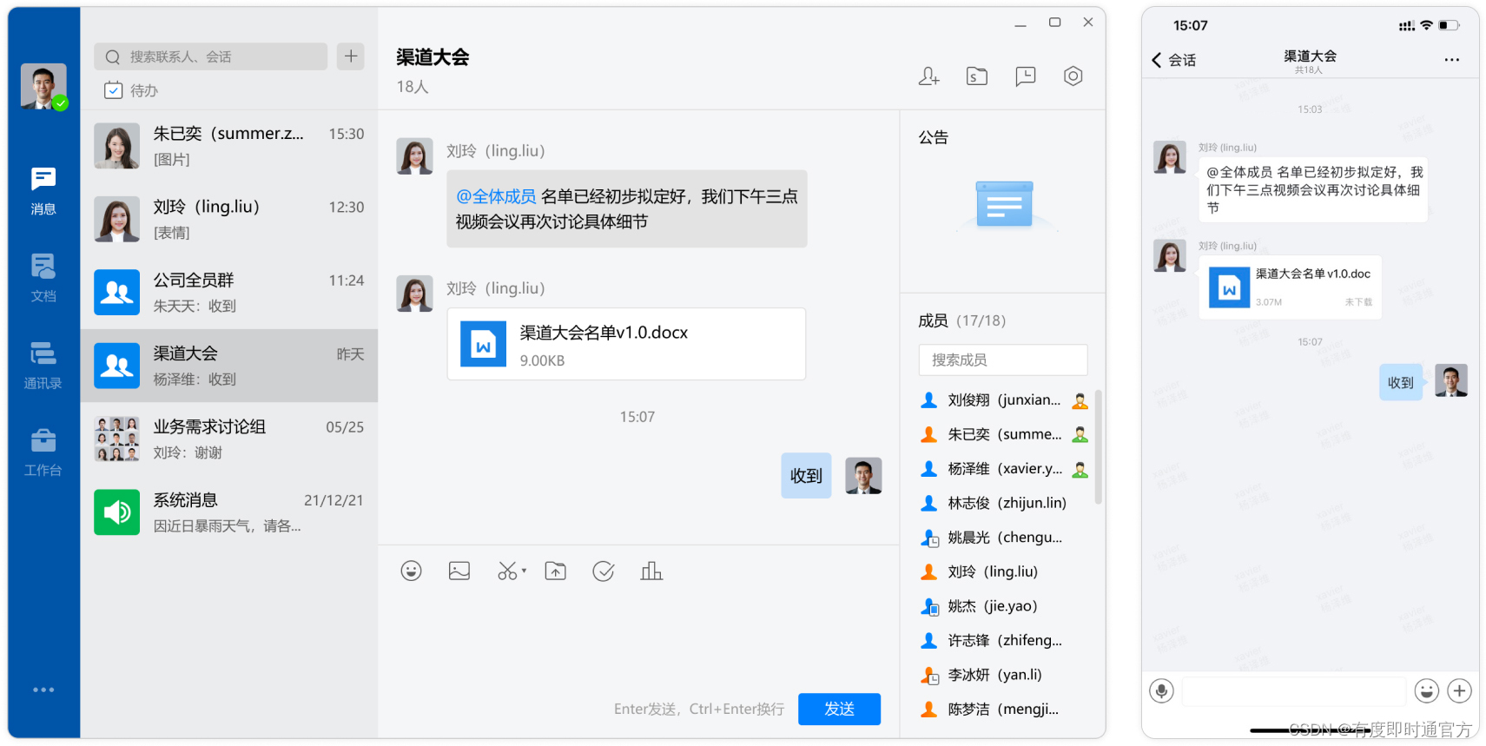Tap the mobile message input field
Viewport: 1486px width, 746px height.
[x=1294, y=691]
